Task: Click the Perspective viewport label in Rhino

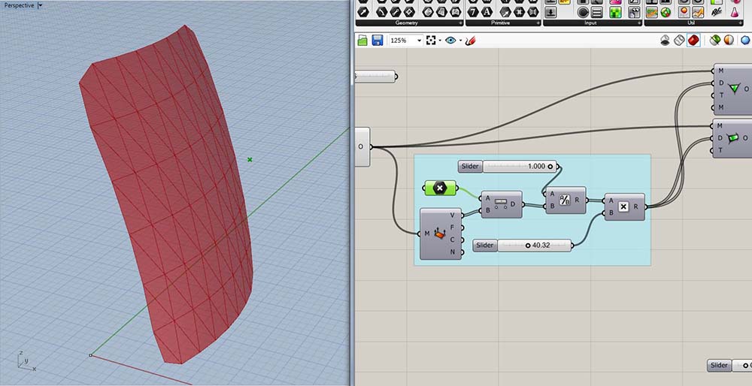Action: pyautogui.click(x=20, y=5)
